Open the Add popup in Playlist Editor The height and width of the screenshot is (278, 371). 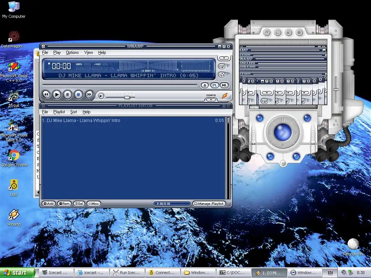49,203
